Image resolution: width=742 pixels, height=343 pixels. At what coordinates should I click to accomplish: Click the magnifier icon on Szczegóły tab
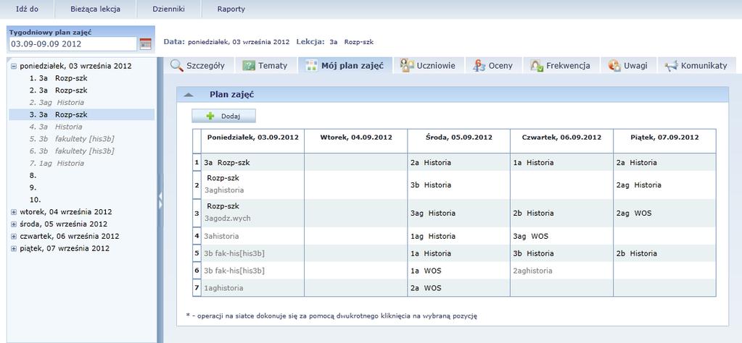point(176,66)
